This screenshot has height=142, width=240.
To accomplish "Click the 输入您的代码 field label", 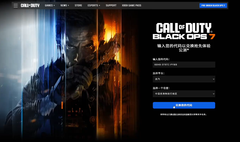I will 161,59.
